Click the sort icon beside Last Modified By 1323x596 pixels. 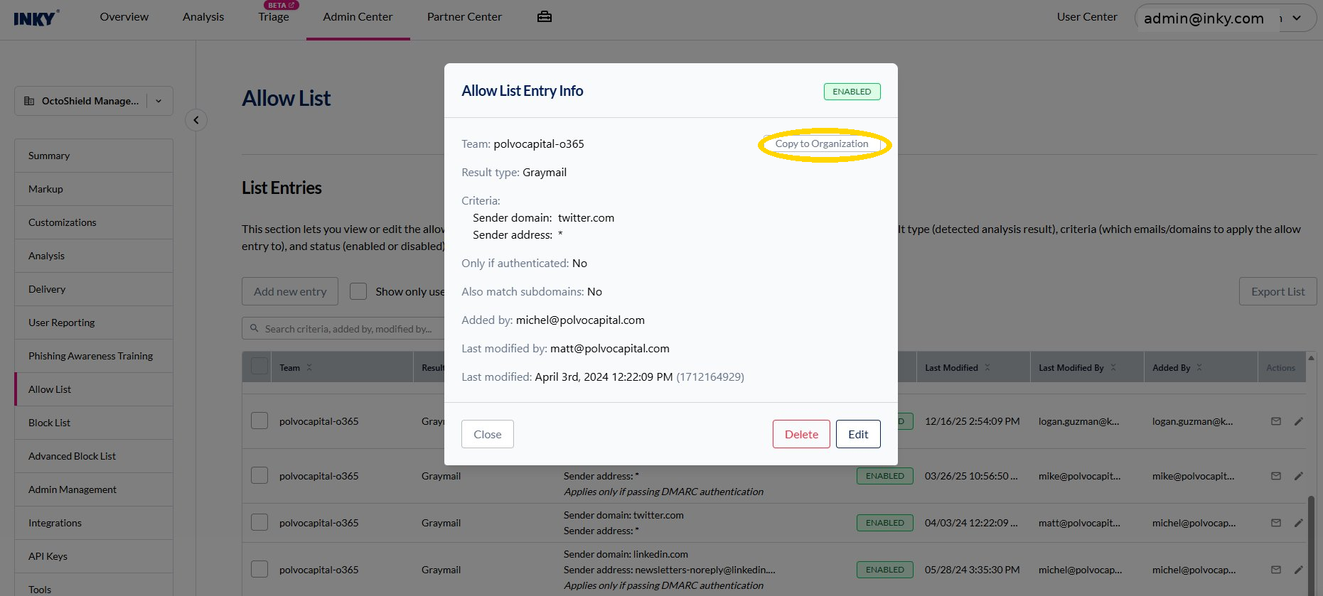[x=1113, y=368]
